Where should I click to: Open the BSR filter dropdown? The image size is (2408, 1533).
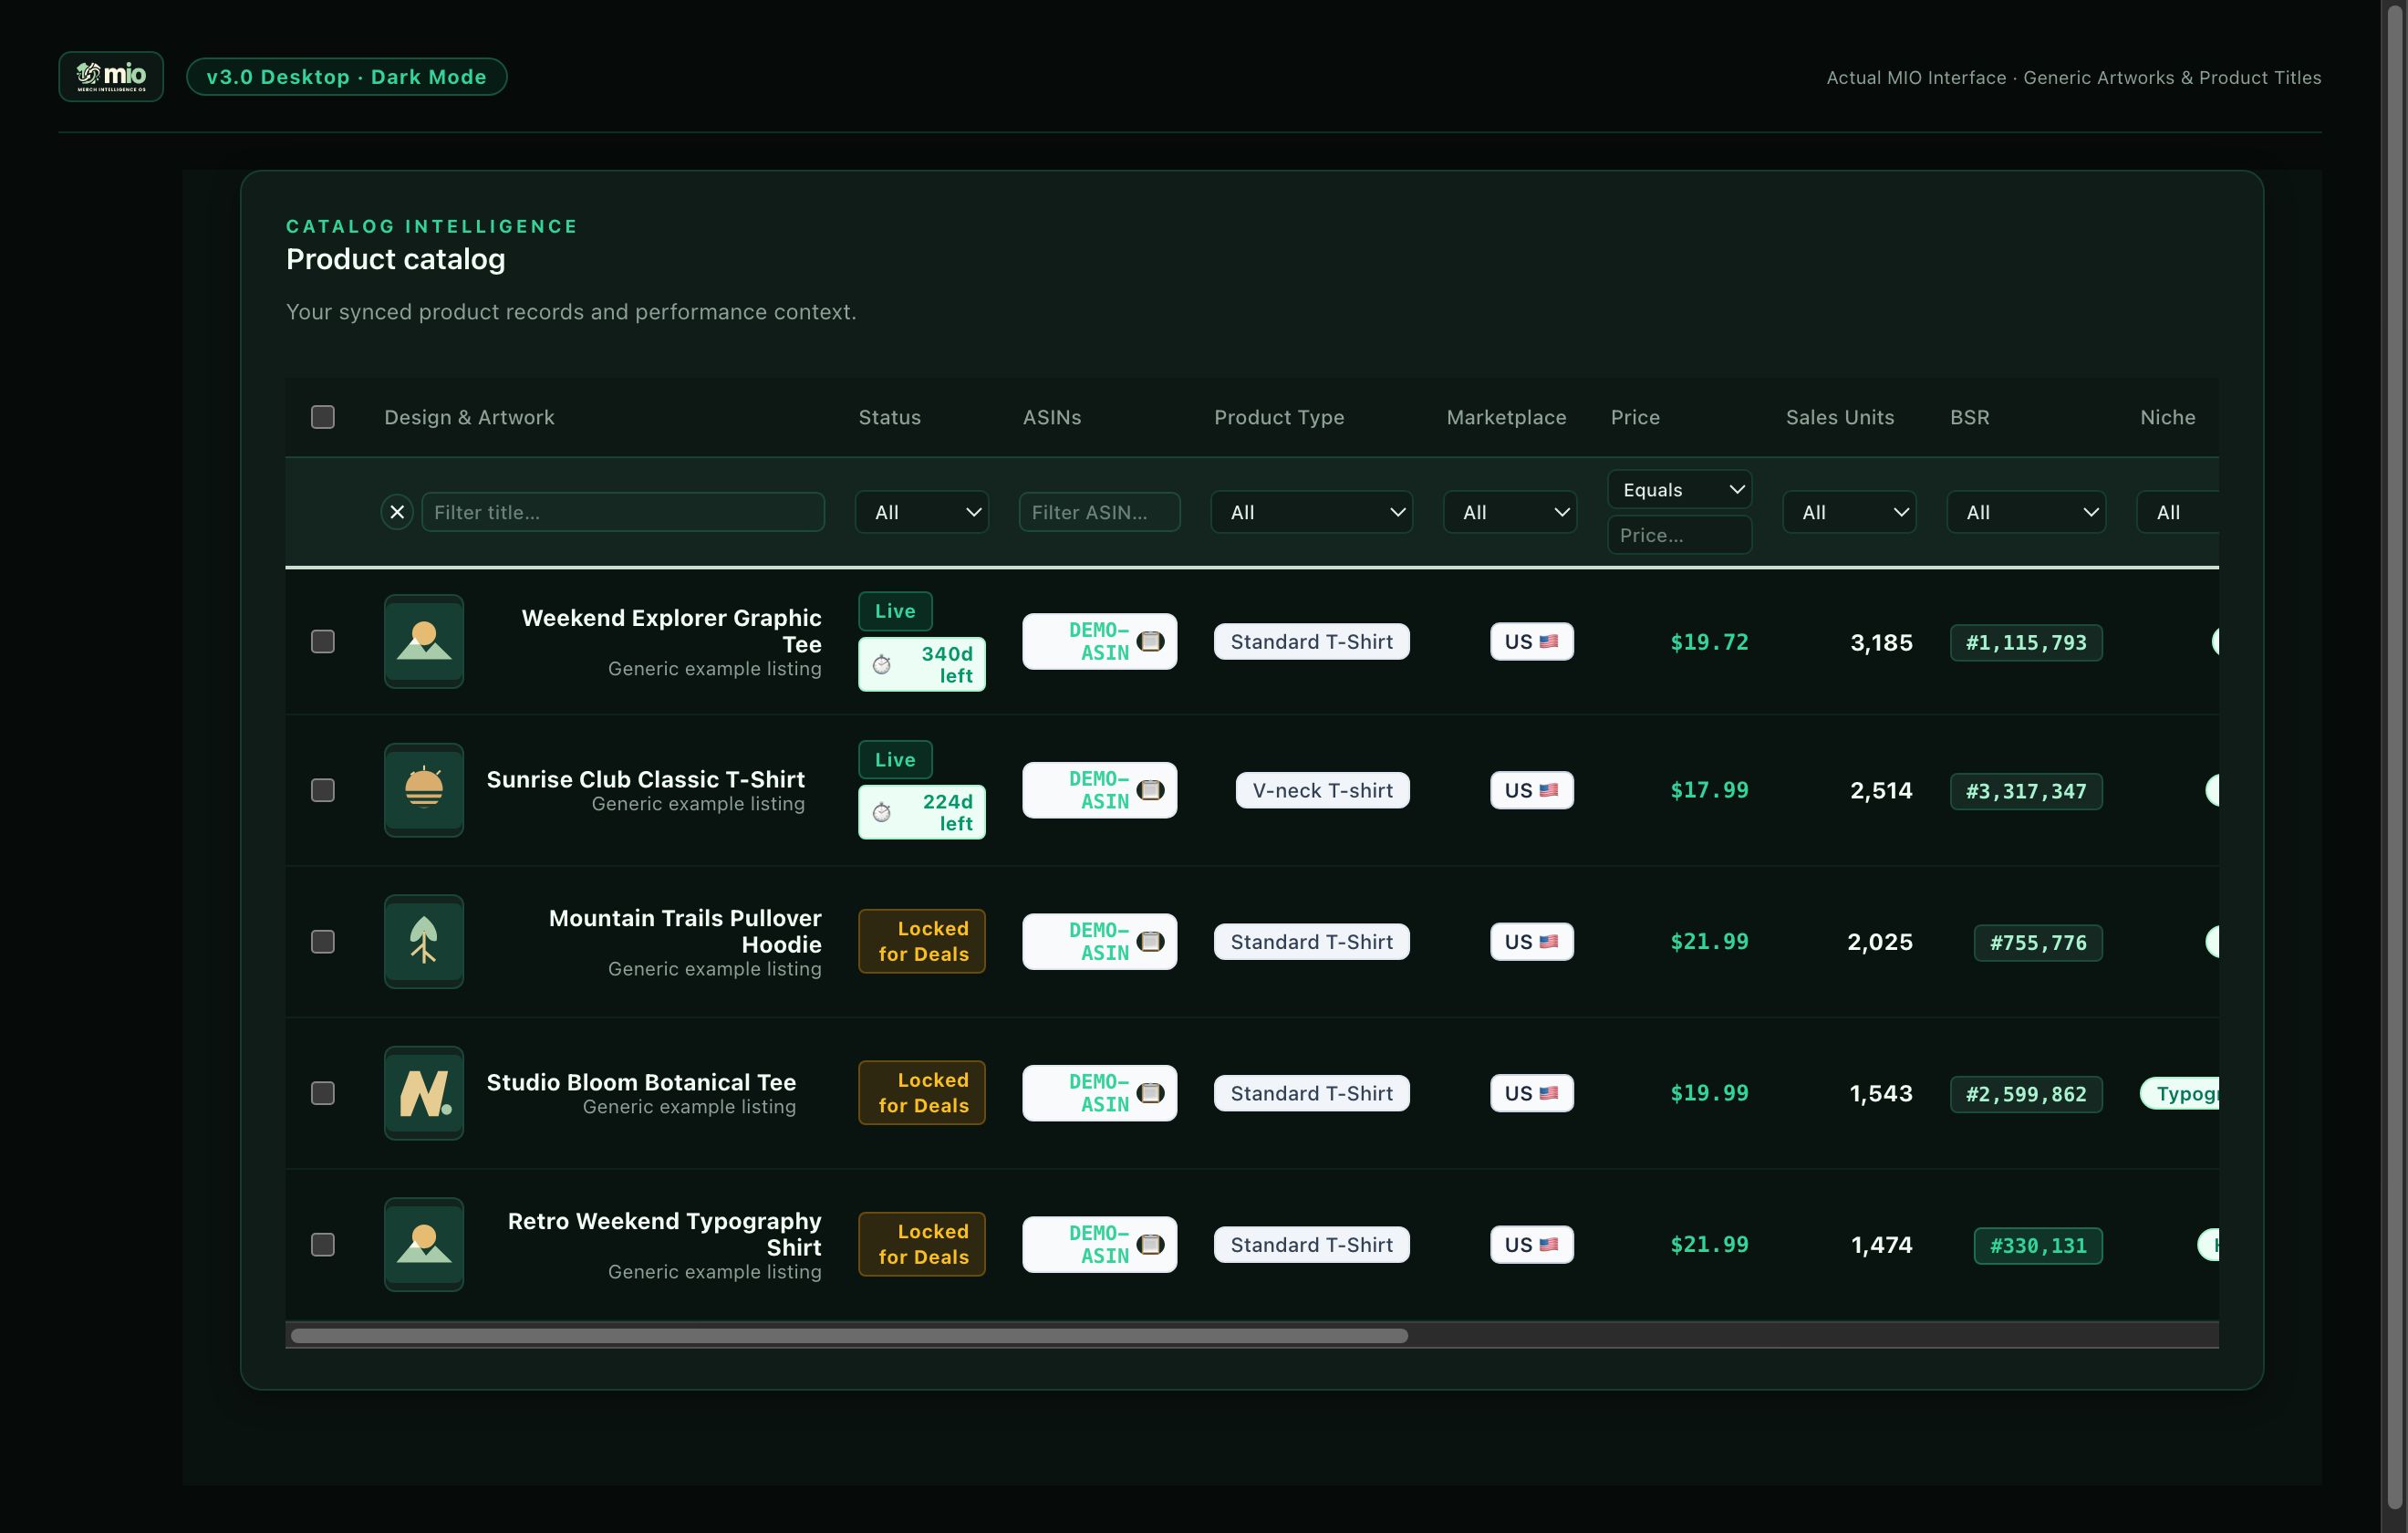tap(2027, 512)
